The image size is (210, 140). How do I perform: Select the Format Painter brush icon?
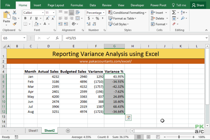pos(15,24)
